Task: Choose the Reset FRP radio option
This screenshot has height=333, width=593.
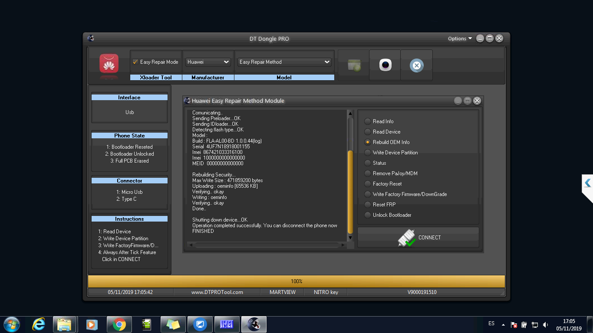Action: [368, 205]
